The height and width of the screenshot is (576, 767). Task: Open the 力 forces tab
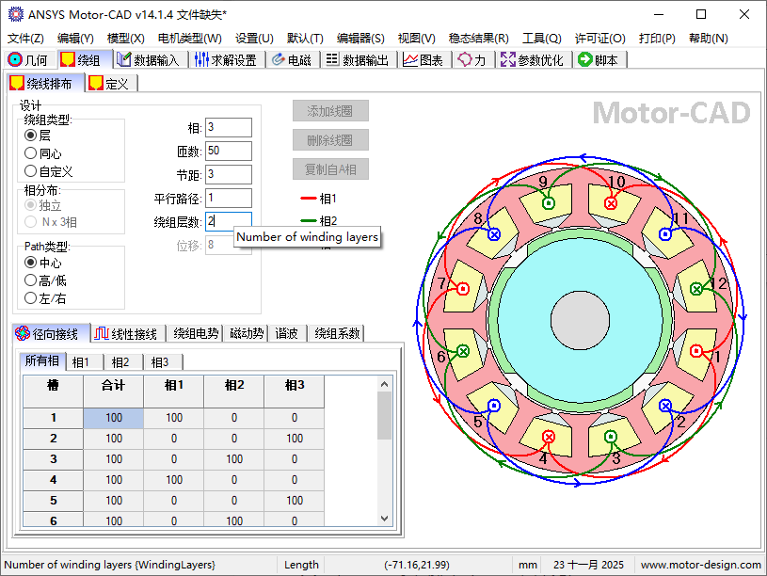click(x=472, y=59)
